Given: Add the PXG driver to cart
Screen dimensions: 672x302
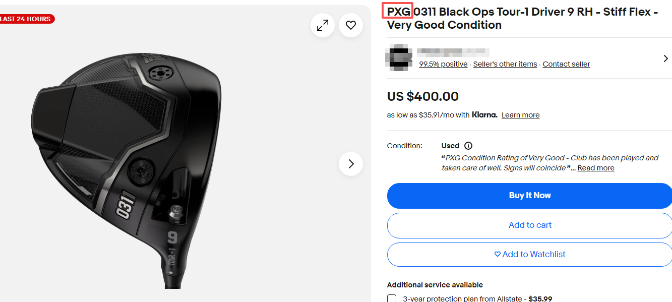Looking at the screenshot, I should 529,225.
